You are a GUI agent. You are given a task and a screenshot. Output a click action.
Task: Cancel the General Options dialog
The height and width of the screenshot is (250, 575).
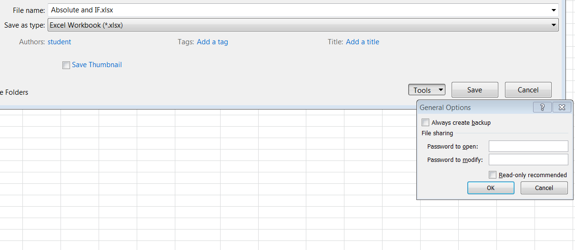(x=544, y=188)
